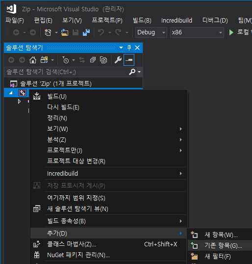The image size is (252, 264).
Task: Click the green Start debugging play icon
Action: 231,32
